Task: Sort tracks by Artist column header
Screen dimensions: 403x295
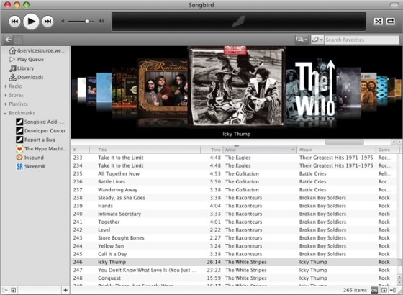Action: (260, 150)
